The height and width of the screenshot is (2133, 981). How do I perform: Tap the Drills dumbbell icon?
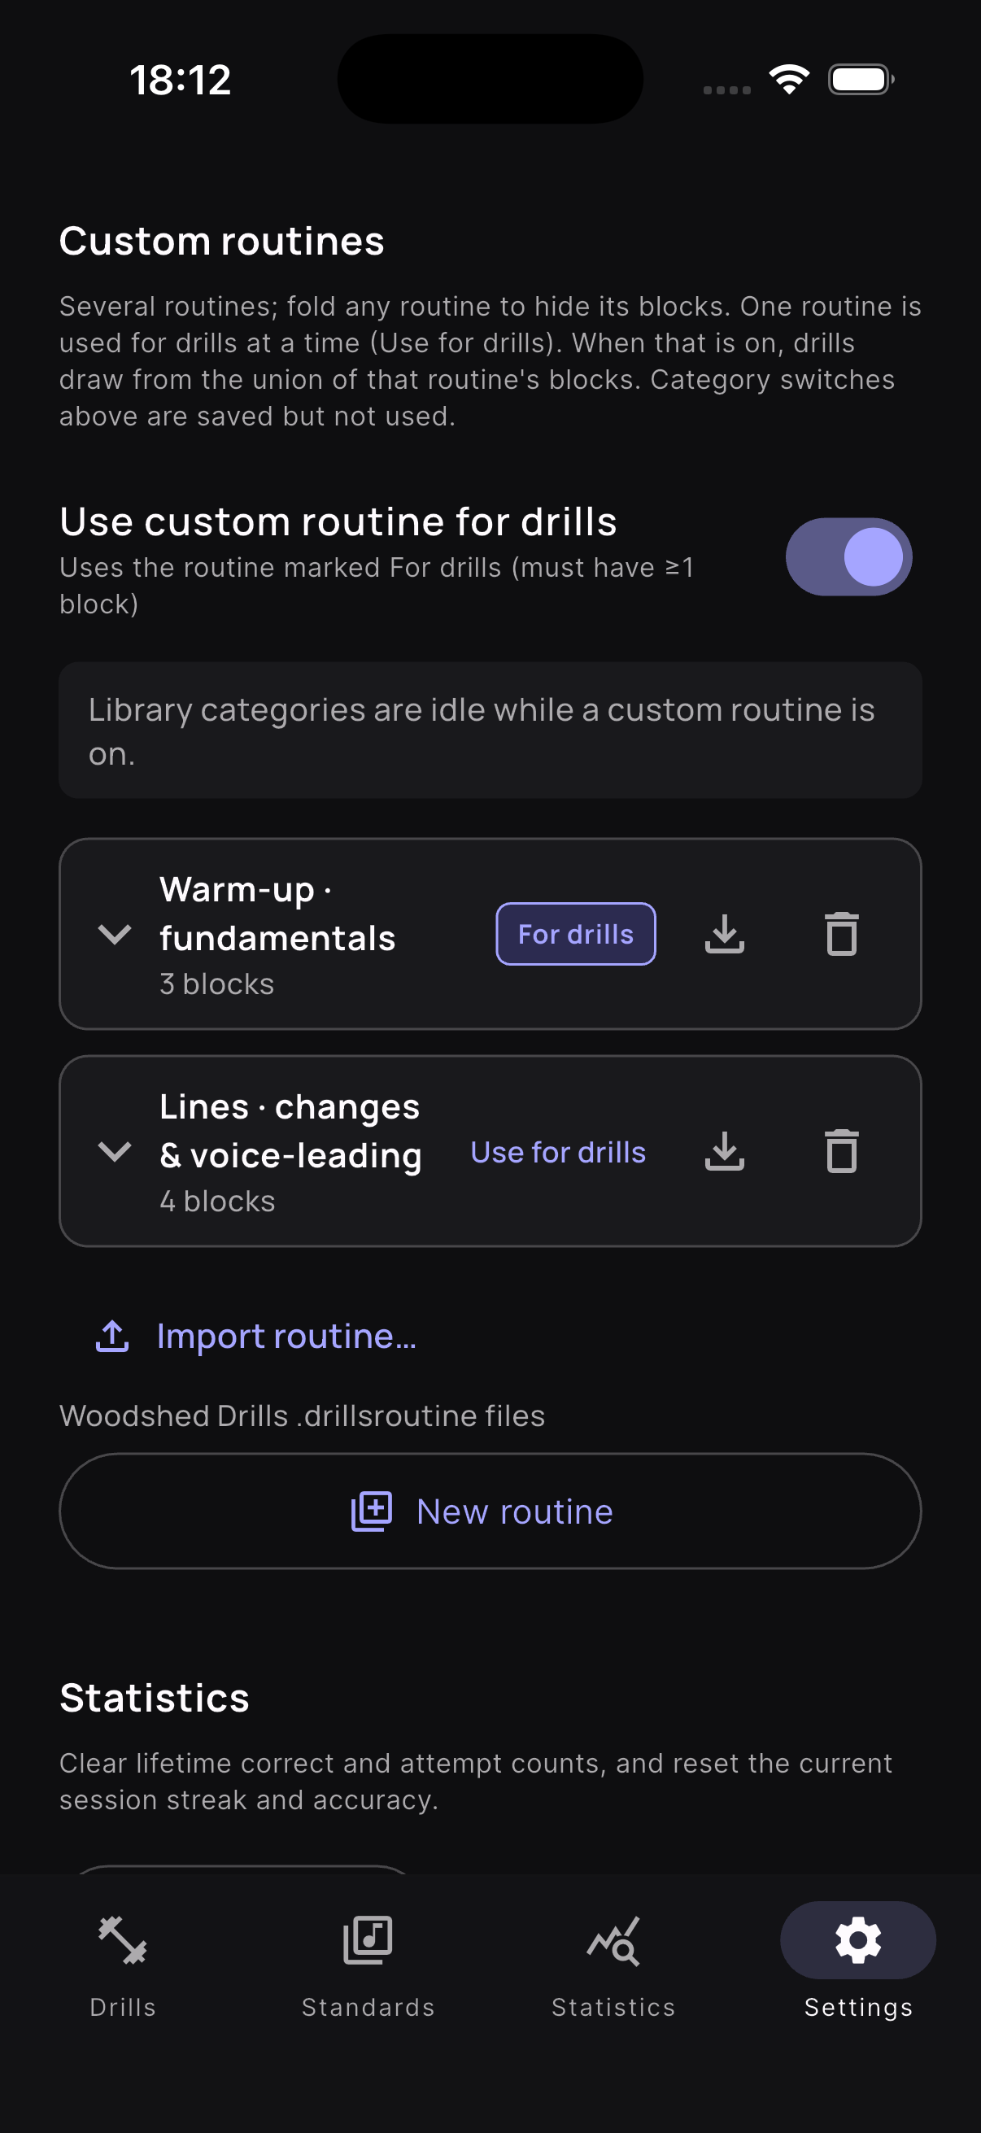pos(123,1940)
